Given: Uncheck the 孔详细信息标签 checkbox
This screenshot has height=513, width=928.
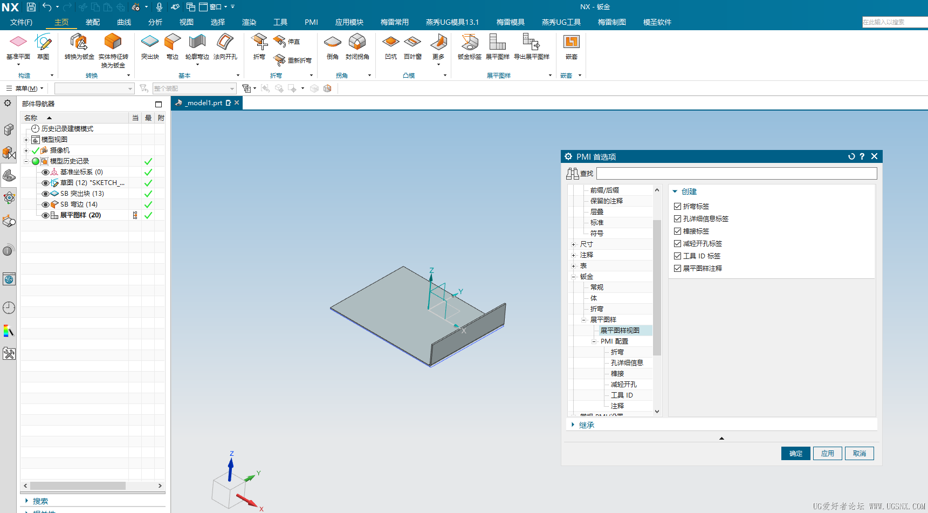Looking at the screenshot, I should tap(677, 218).
